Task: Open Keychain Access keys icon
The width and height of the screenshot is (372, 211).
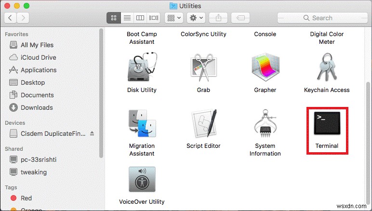Action: click(x=327, y=67)
